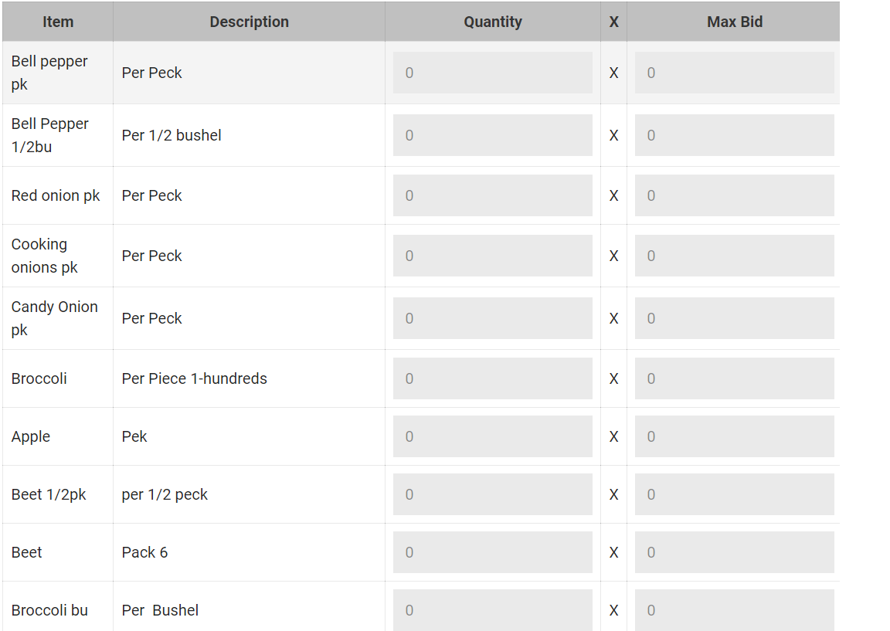Click Max Bid field for Candy Onion pk
This screenshot has height=631, width=890.
(734, 318)
